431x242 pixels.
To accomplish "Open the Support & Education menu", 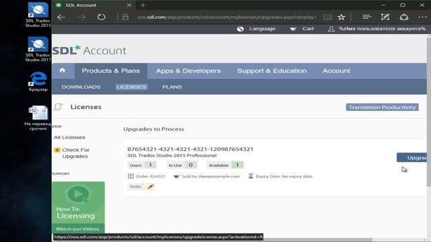I will (271, 71).
